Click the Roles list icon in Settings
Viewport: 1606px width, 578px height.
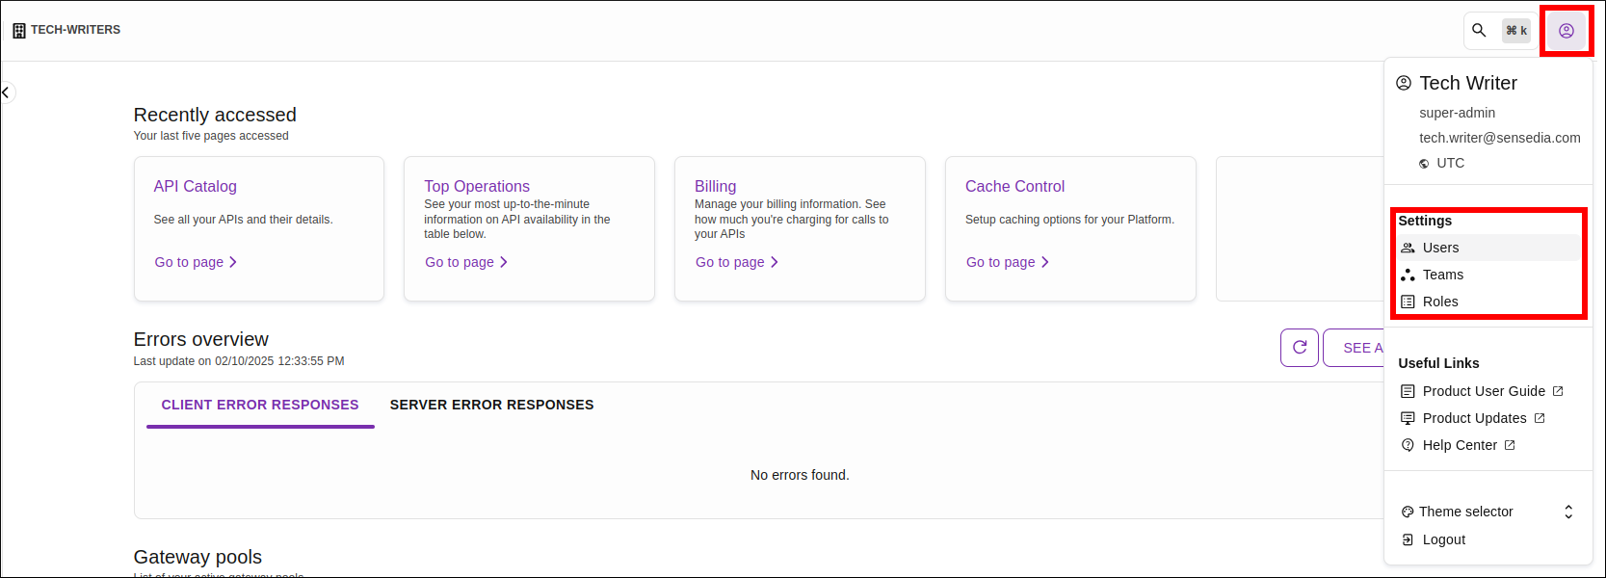[x=1408, y=302]
